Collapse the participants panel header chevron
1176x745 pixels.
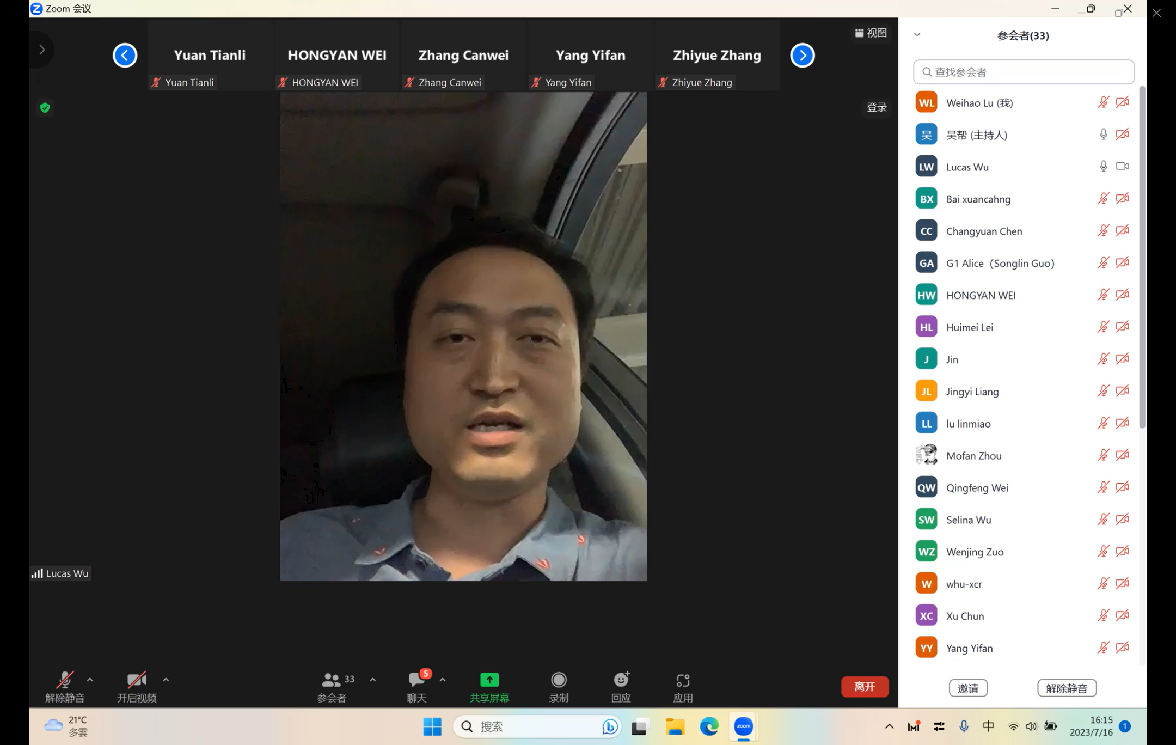click(x=917, y=34)
